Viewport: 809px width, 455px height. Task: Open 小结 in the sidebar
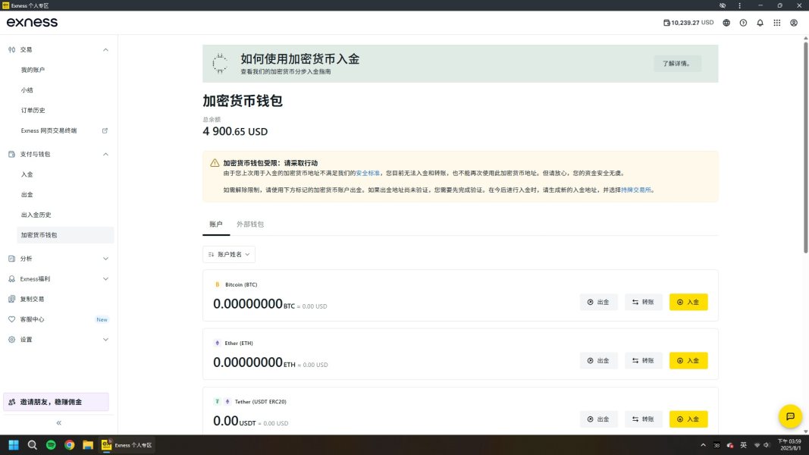coord(27,89)
